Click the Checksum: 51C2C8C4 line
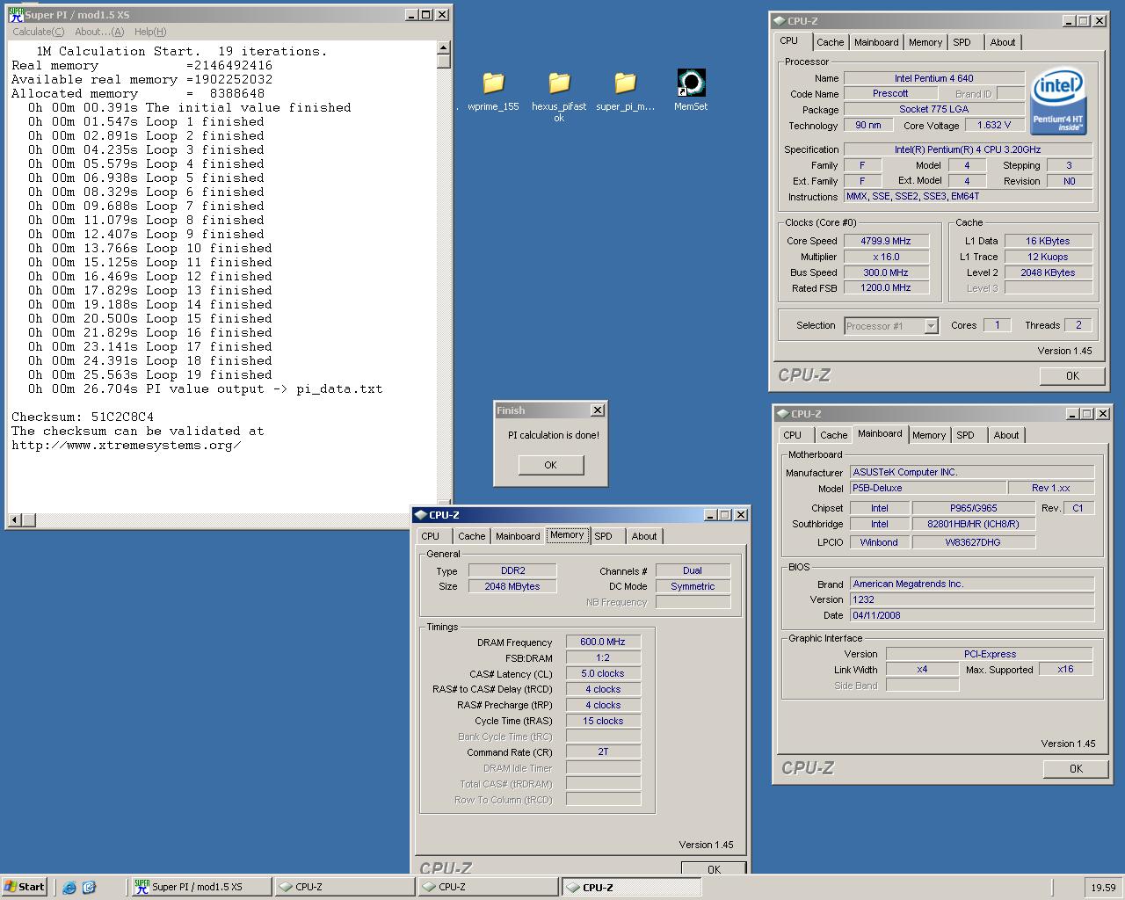 (x=83, y=417)
